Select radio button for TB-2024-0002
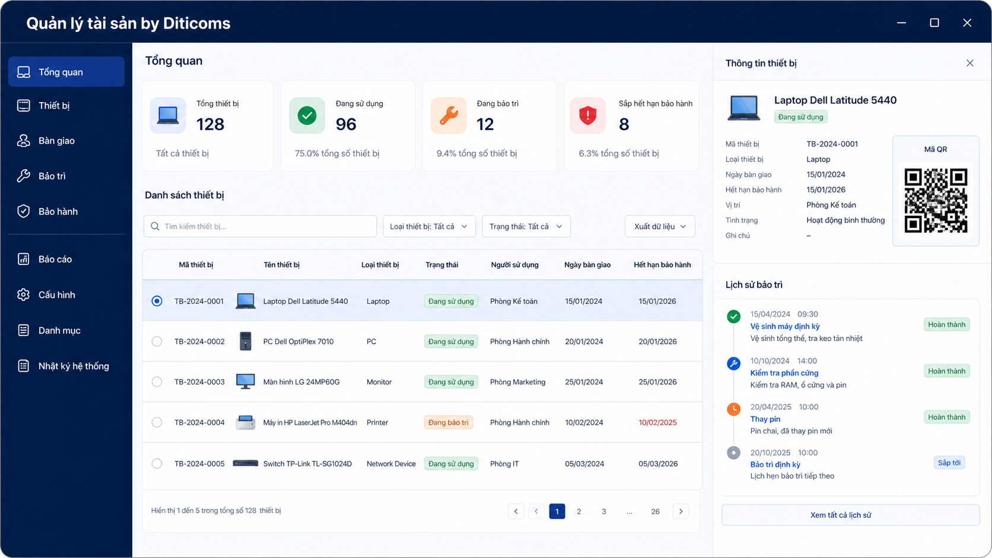This screenshot has height=558, width=992. (157, 342)
